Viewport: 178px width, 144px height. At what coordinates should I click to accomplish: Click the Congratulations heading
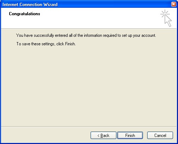click(x=24, y=14)
